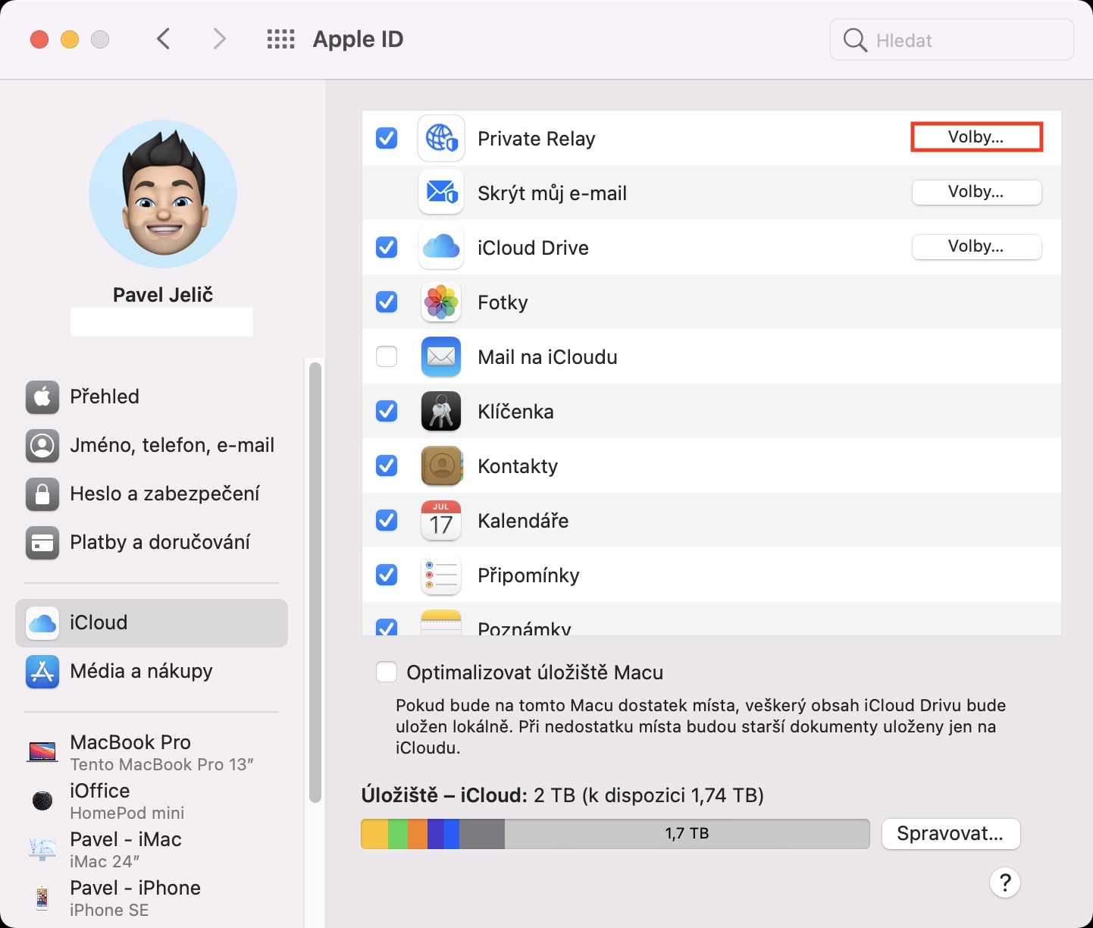Click person icon beside Jméno, telefon, e-mail
The width and height of the screenshot is (1093, 928).
pos(42,445)
